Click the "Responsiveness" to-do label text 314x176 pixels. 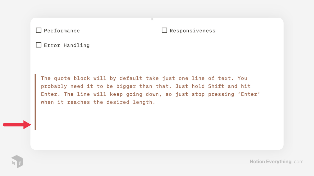click(192, 31)
